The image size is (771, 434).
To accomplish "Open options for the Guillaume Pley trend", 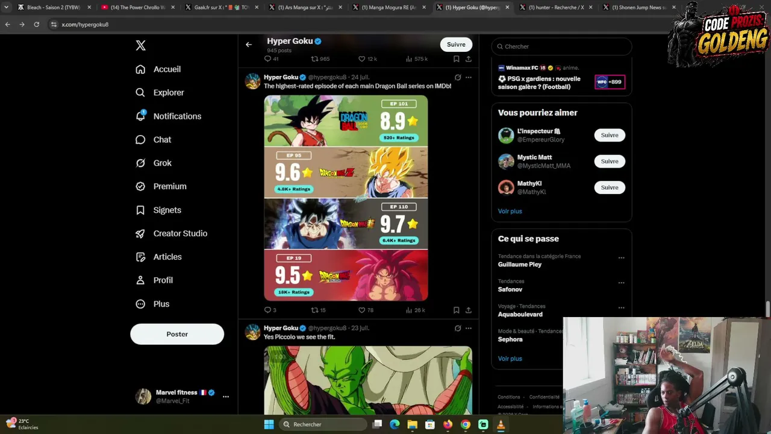I will coord(621,258).
